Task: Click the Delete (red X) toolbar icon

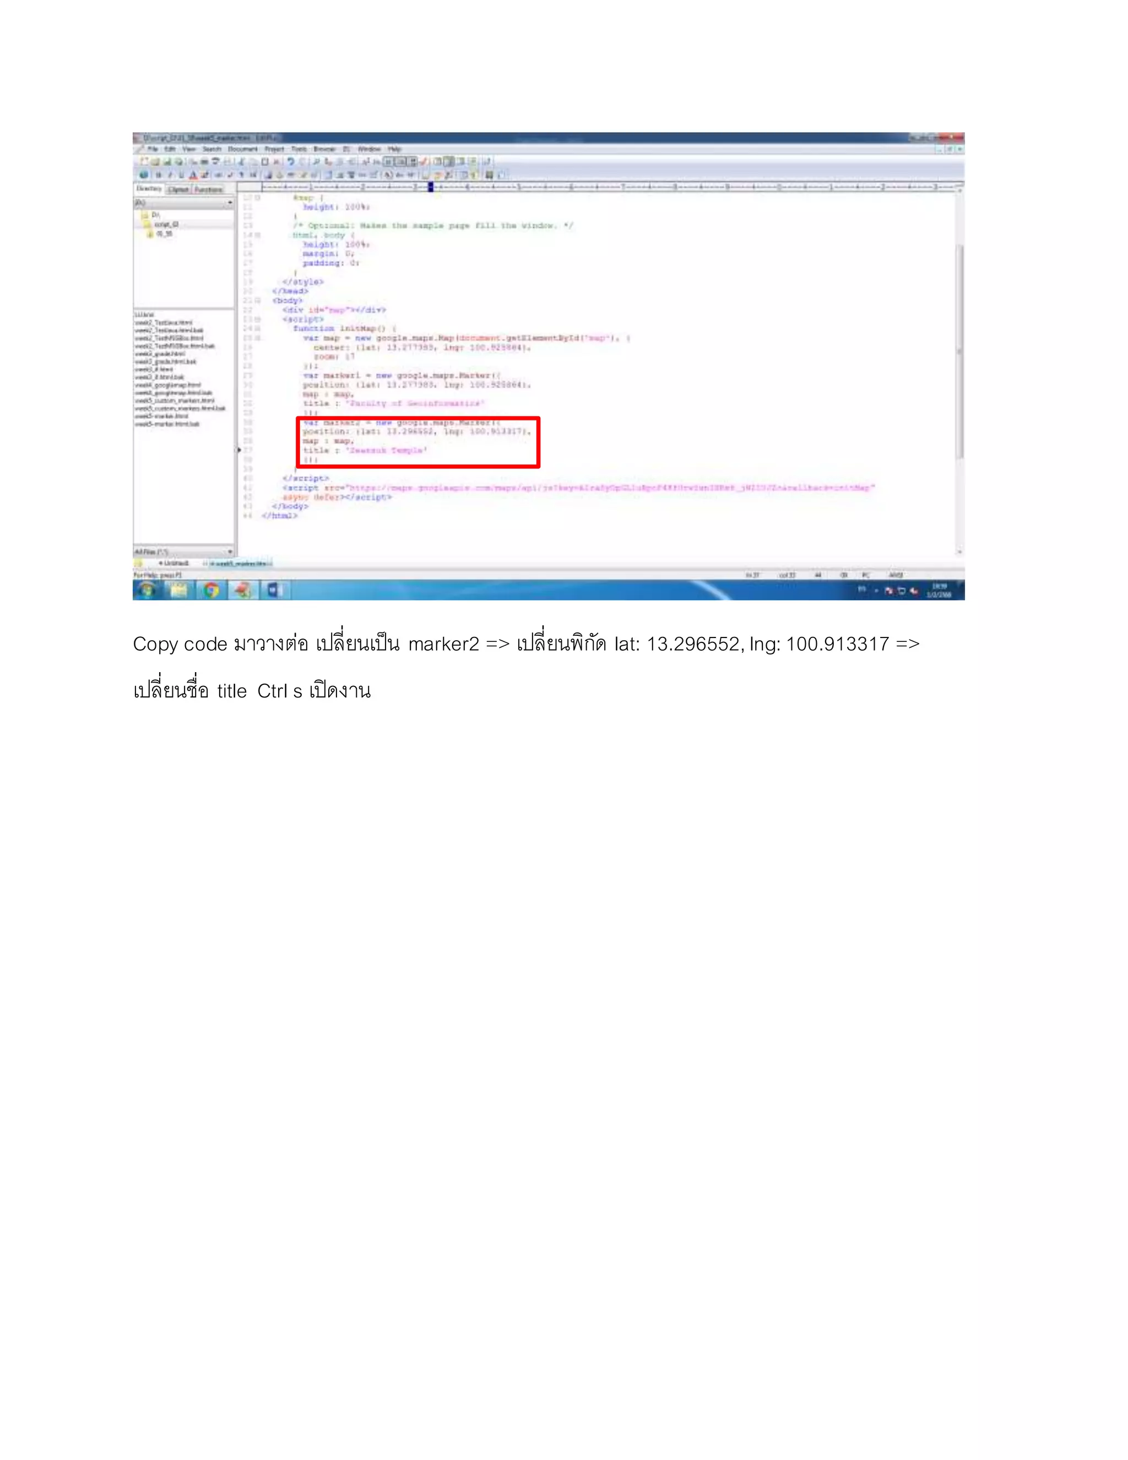Action: tap(276, 162)
